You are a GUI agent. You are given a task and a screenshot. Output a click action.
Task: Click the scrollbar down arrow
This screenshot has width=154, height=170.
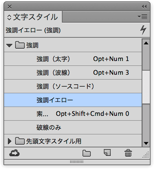tap(146, 143)
